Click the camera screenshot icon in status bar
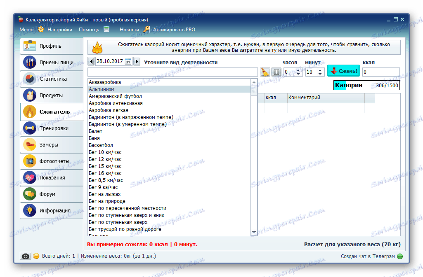 tap(25, 256)
